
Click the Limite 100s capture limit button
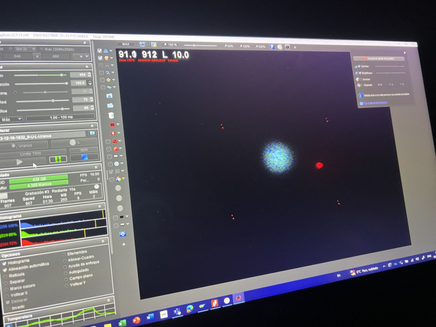click(x=32, y=154)
